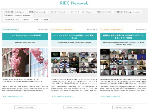The width and height of the screenshot is (149, 110).
Task: Click Event Reports tag above Brain Symposium article
Action: pyautogui.click(x=112, y=29)
